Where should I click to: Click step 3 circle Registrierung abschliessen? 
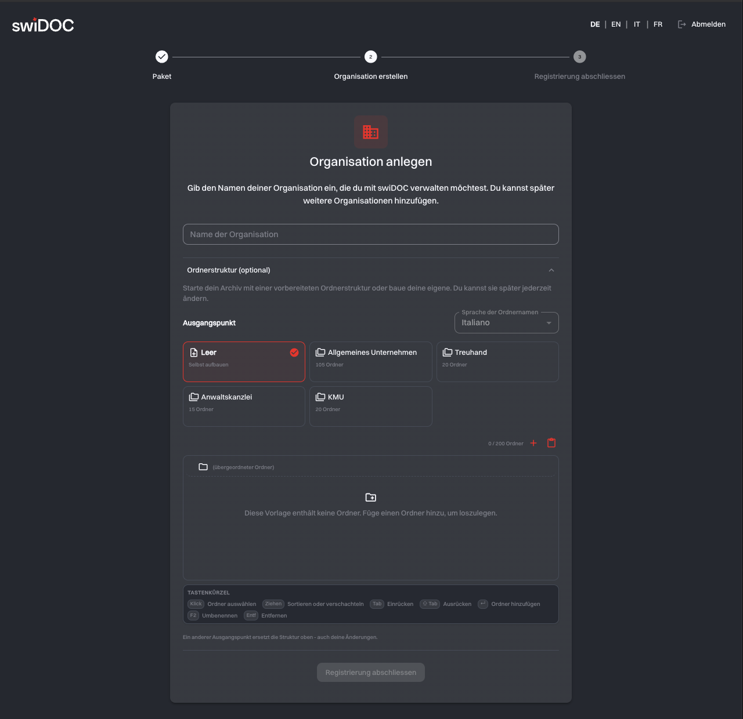coord(580,57)
